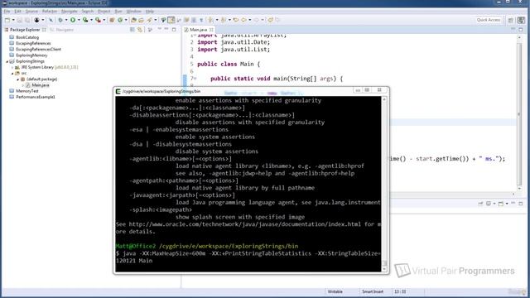Maximize the Package Explorer panel

point(174,30)
